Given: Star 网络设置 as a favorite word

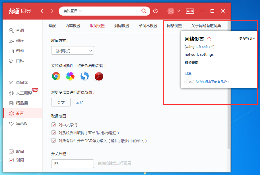Looking at the screenshot, I should [209, 38].
